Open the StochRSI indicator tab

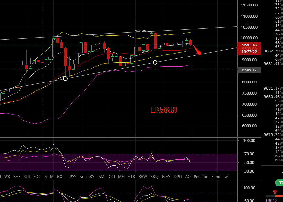point(87,177)
